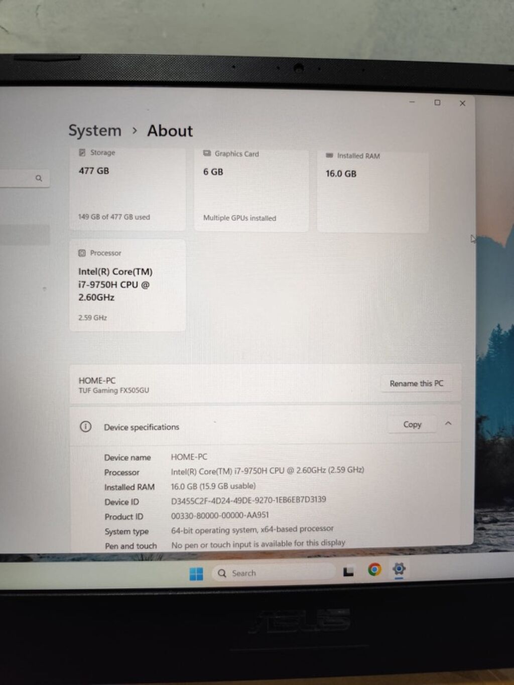Open the 6 GB Graphics Card tile
The height and width of the screenshot is (685, 514).
tap(251, 190)
